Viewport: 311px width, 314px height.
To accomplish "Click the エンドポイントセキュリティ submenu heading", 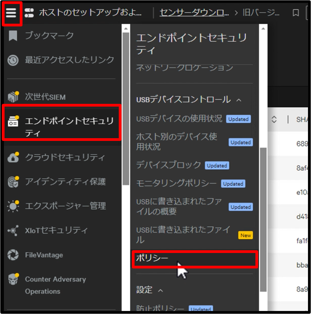I will click(x=191, y=44).
